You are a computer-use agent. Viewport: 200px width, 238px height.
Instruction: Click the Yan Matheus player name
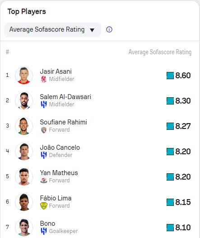pyautogui.click(x=59, y=173)
